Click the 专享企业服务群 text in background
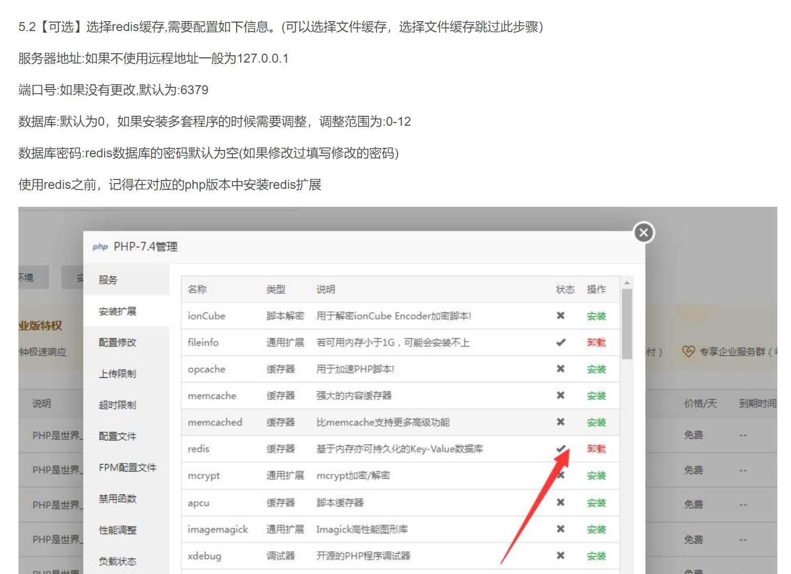The height and width of the screenshot is (574, 791). 732,351
